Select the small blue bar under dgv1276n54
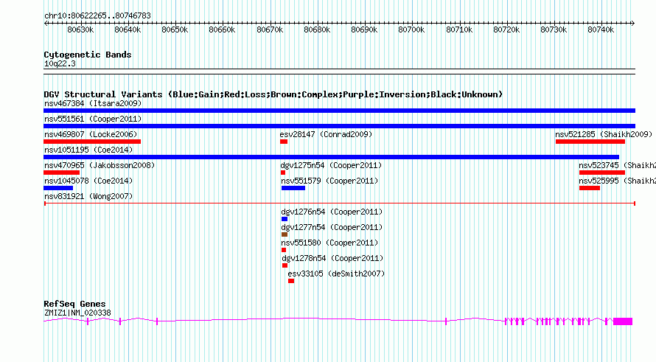 [285, 219]
